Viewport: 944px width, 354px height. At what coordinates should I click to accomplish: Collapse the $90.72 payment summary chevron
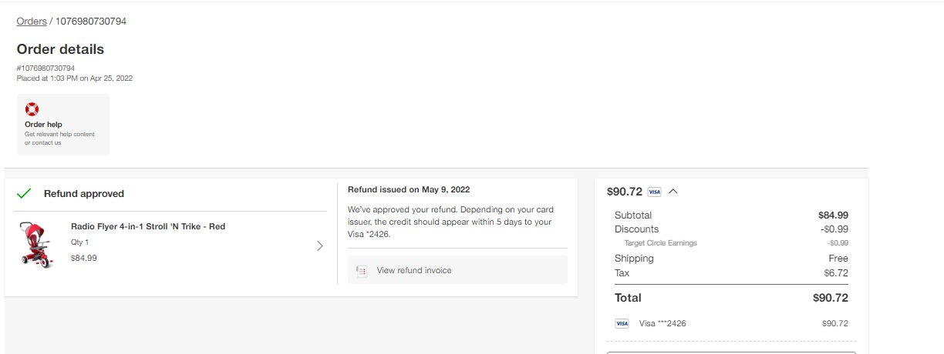[x=673, y=192]
